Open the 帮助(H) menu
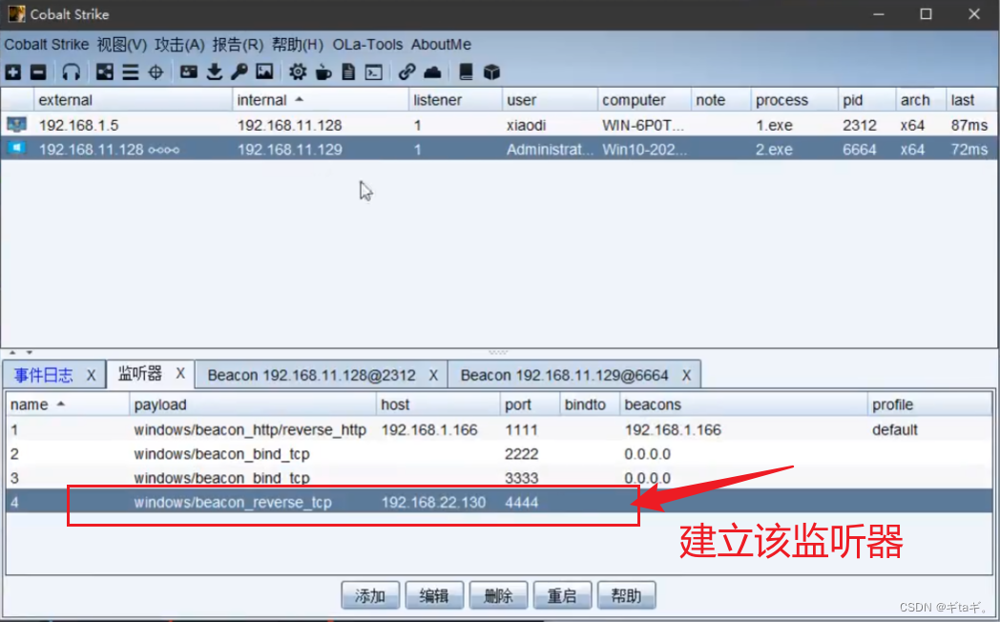The height and width of the screenshot is (622, 1000). tap(298, 45)
